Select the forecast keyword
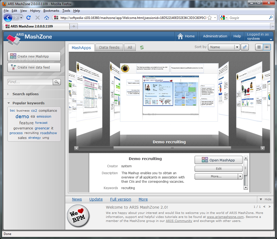The image size is (277, 239). coord(41,123)
